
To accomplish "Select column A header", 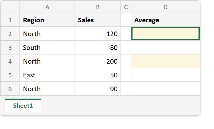I will click(47, 7).
